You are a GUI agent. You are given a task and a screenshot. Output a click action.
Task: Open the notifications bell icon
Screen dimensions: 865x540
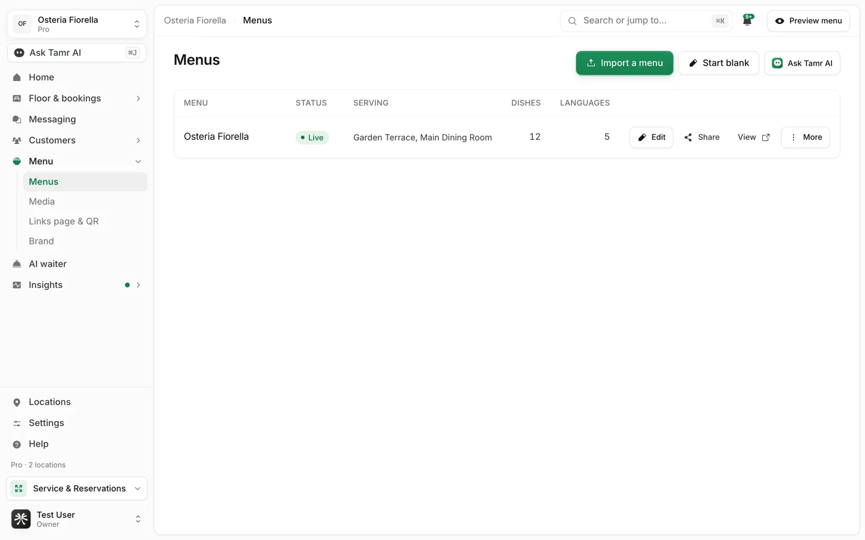click(x=747, y=20)
